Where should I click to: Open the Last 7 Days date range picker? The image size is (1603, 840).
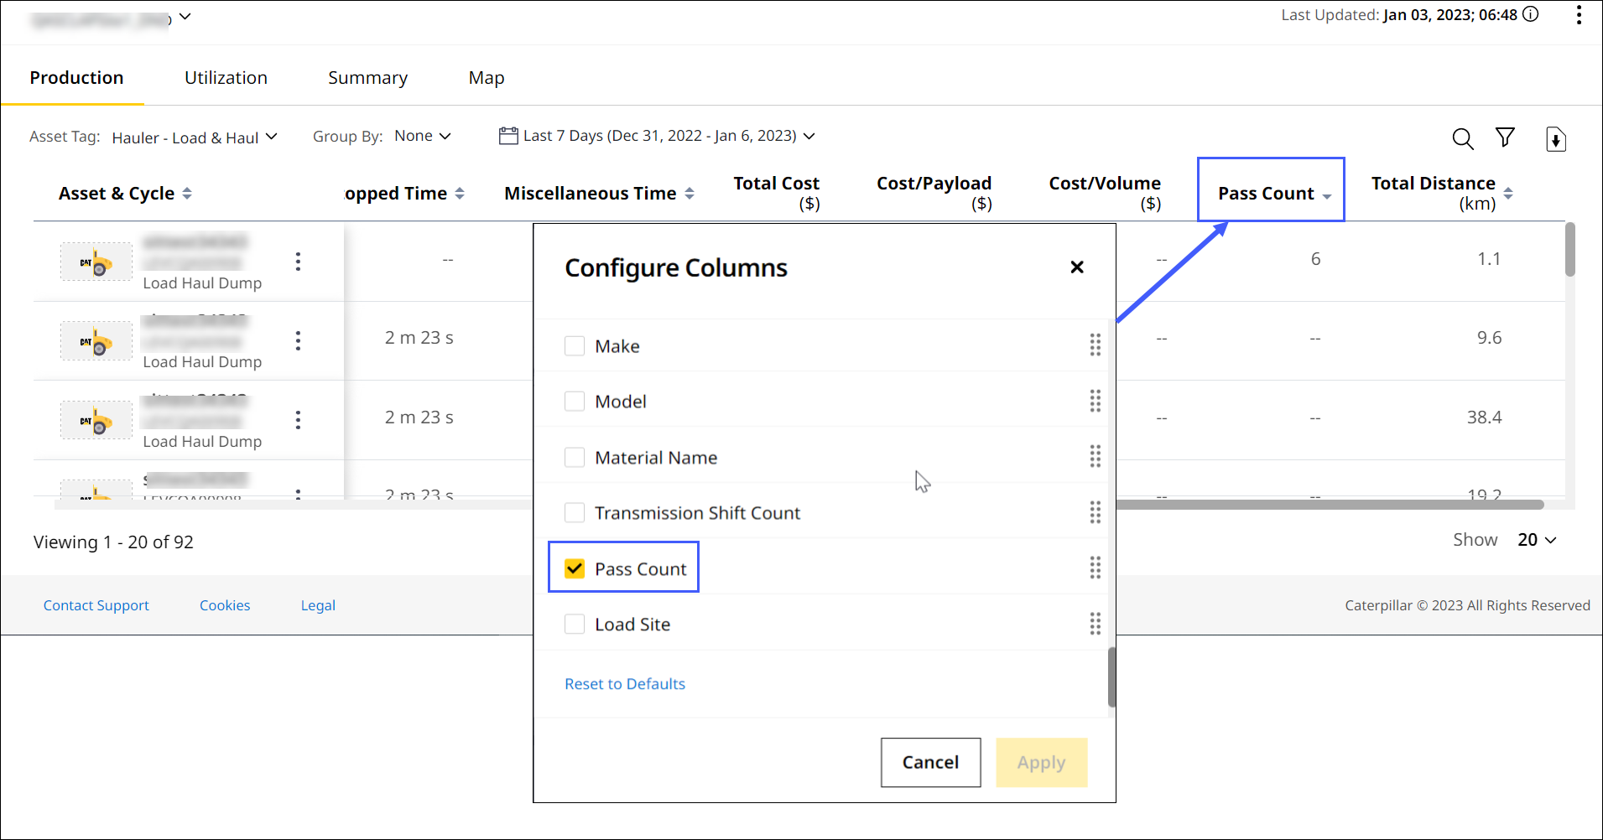[x=657, y=136]
